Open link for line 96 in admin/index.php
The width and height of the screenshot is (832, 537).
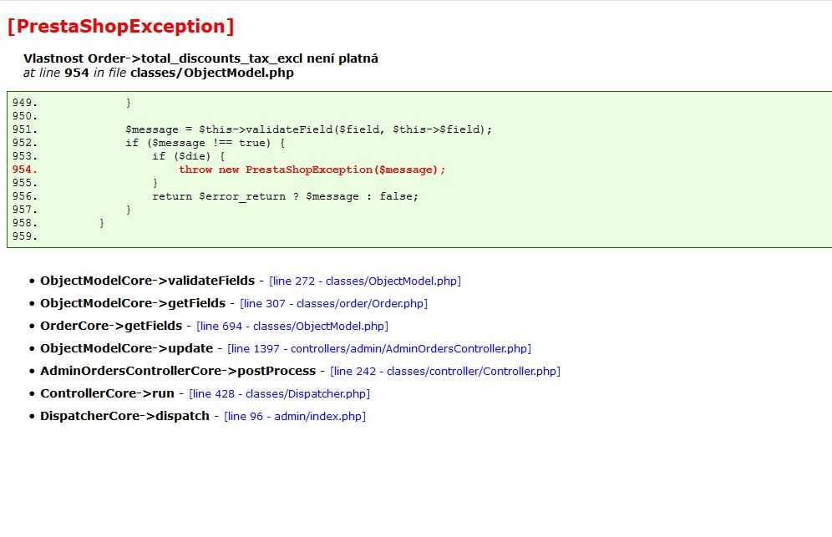pyautogui.click(x=293, y=416)
